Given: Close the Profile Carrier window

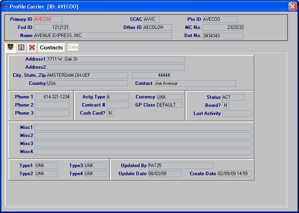Looking at the screenshot, I should pos(292,7).
